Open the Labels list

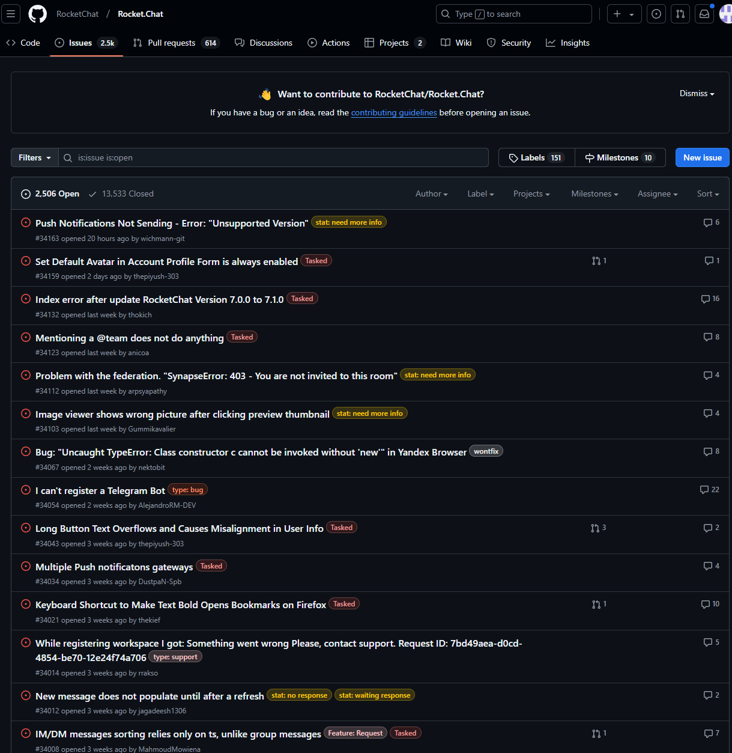(x=537, y=157)
